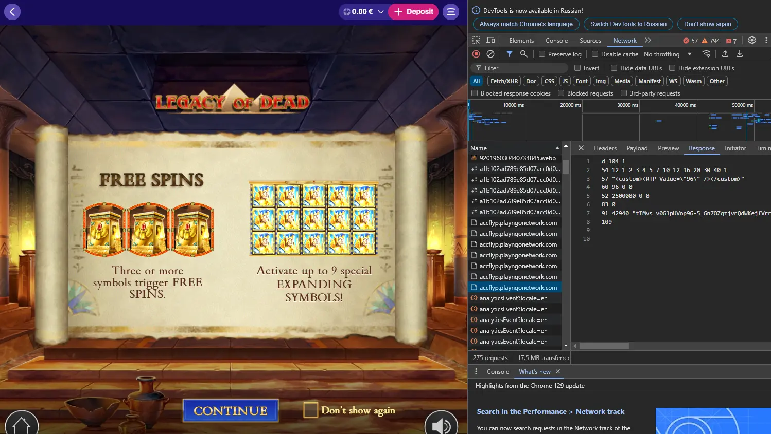Close the request details pane
This screenshot has height=434, width=771.
coord(581,148)
